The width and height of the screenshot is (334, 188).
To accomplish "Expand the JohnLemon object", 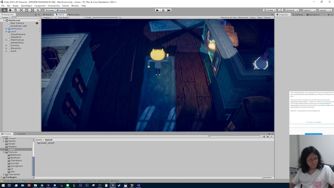I will pos(7,29).
